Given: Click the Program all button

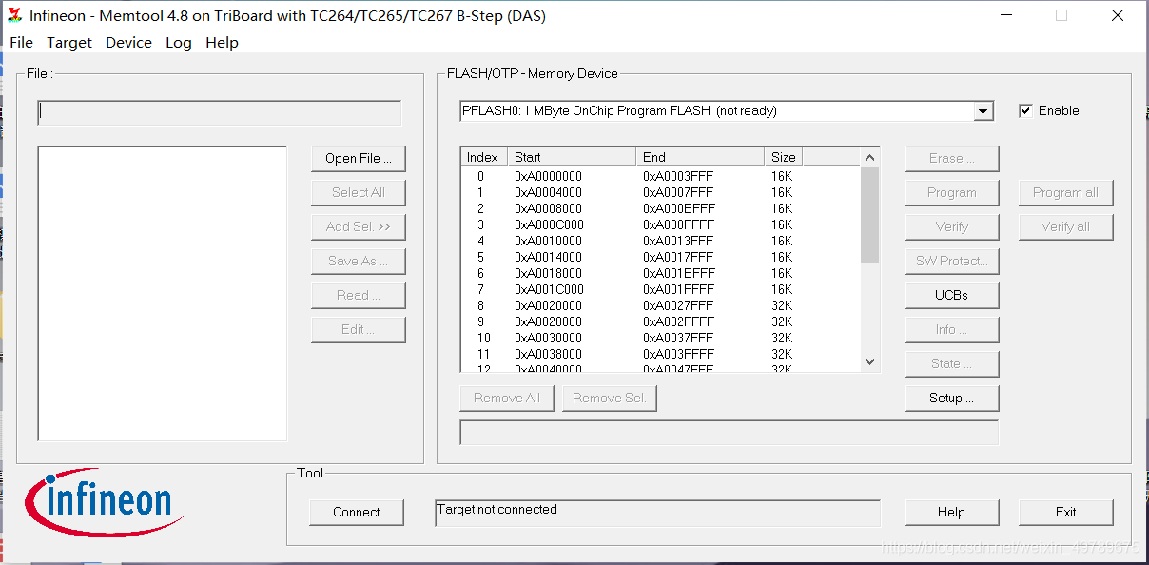Looking at the screenshot, I should pyautogui.click(x=1065, y=193).
